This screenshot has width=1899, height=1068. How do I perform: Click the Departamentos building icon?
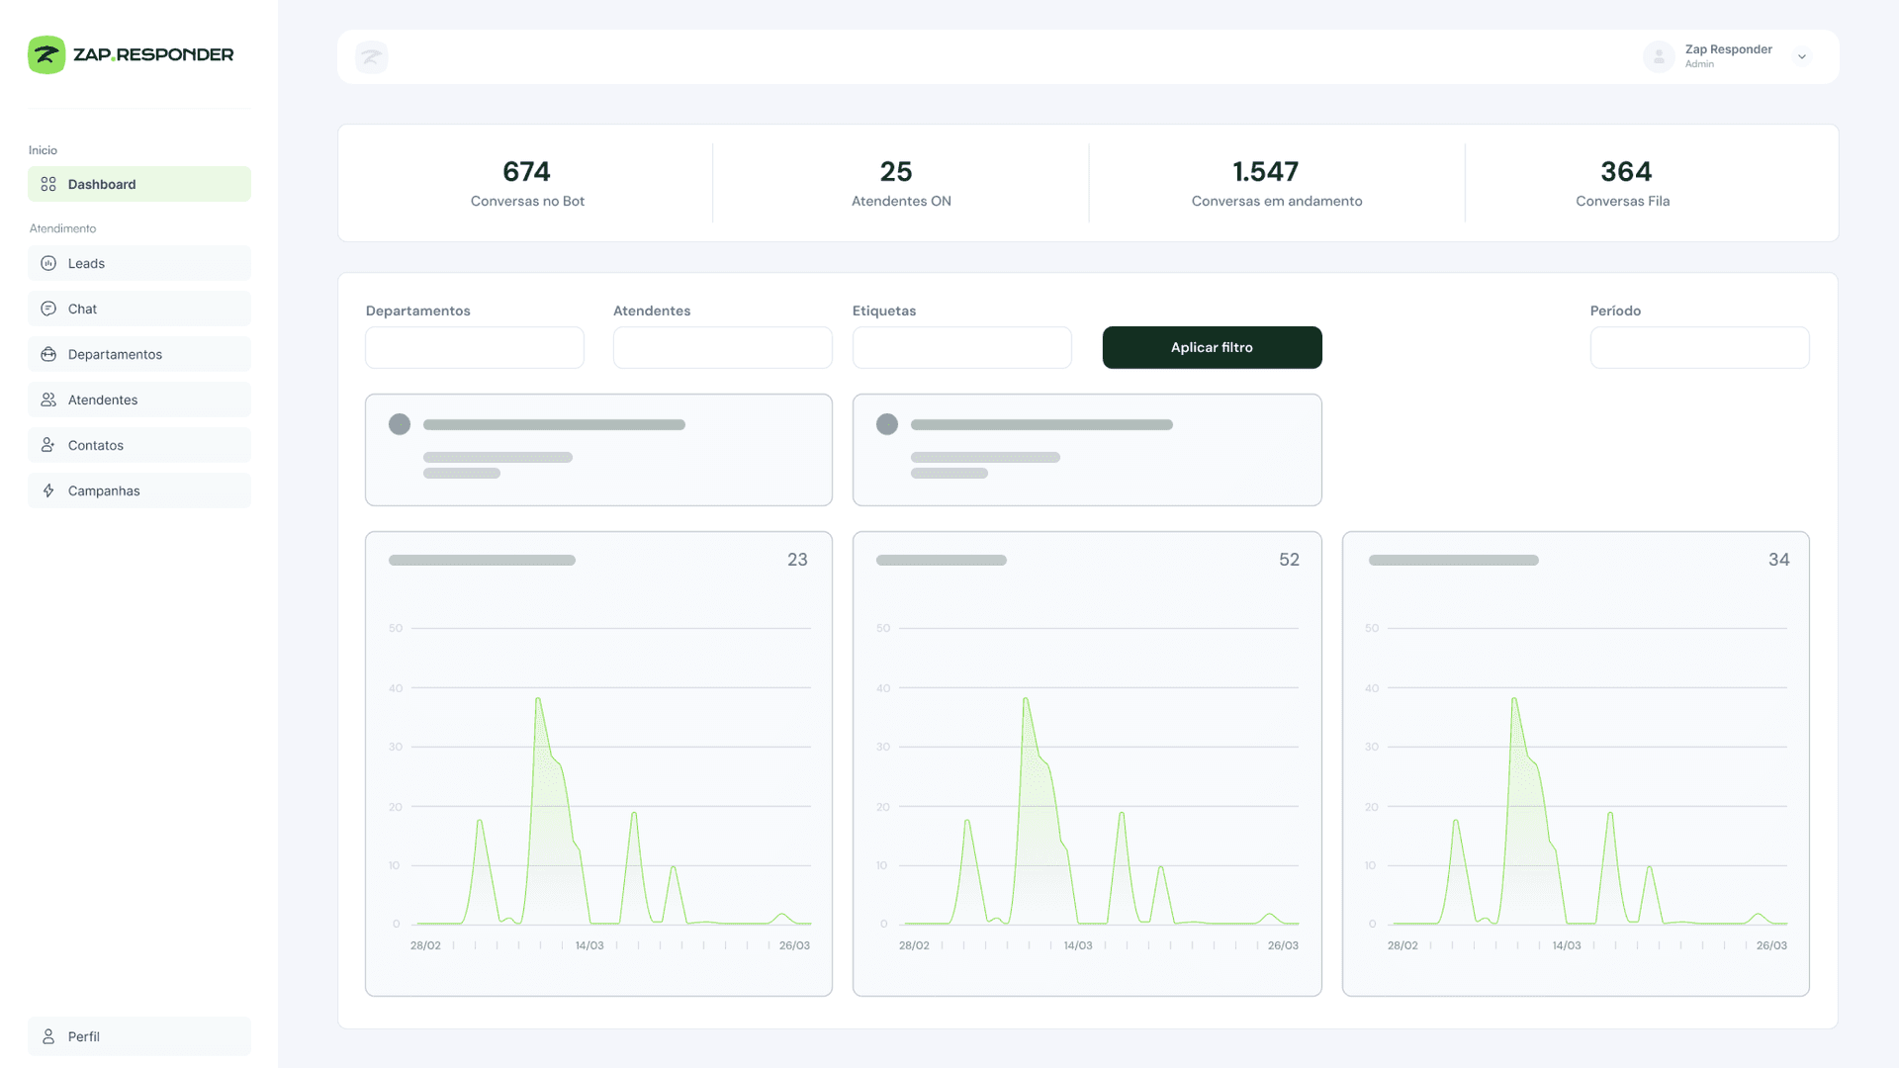point(48,354)
